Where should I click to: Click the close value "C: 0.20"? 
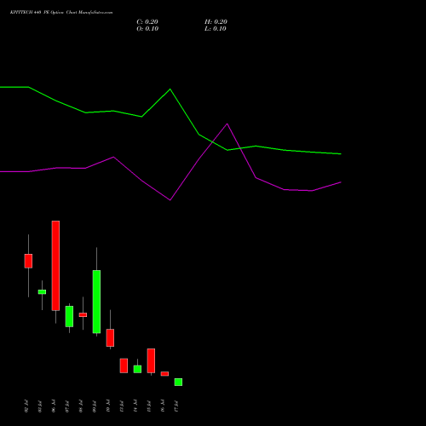(147, 22)
